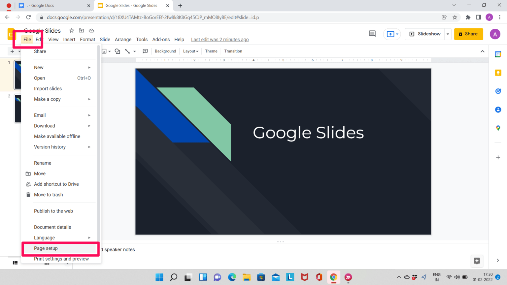Click the Explore button at bottom right

click(477, 261)
